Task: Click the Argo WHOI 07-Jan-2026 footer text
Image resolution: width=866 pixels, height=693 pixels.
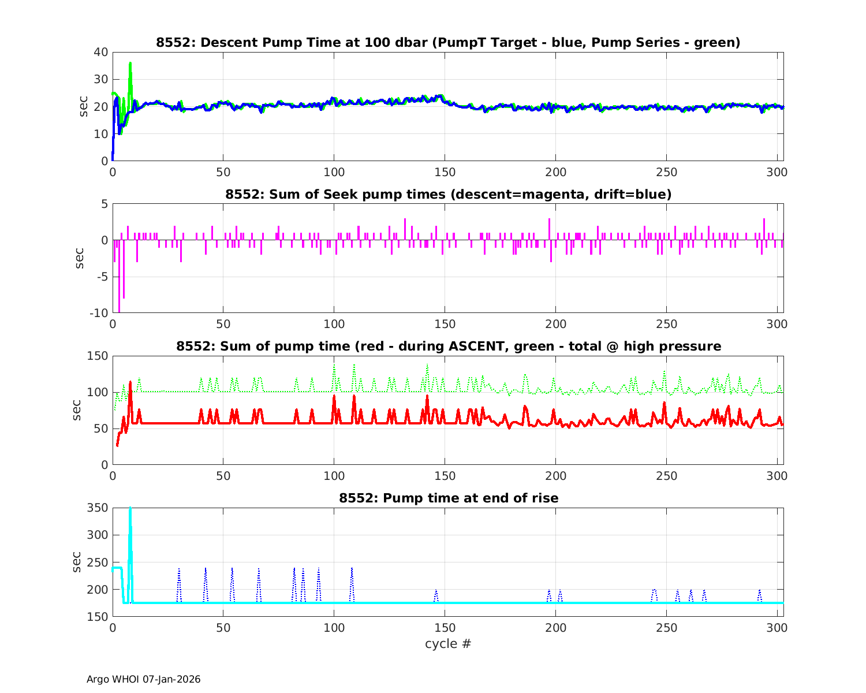Action: tap(144, 679)
